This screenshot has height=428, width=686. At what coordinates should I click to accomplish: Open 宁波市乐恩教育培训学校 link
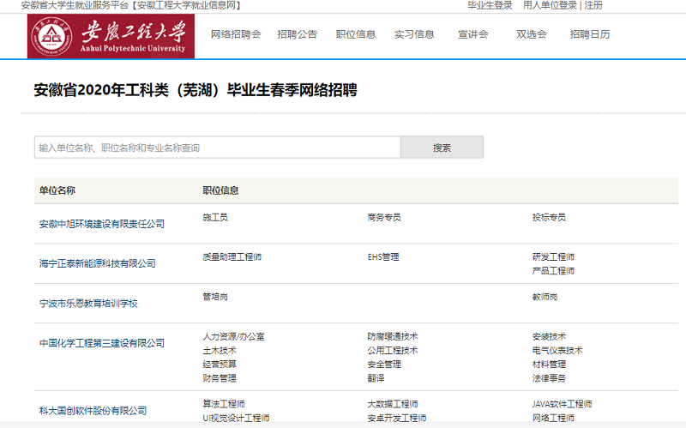point(88,303)
